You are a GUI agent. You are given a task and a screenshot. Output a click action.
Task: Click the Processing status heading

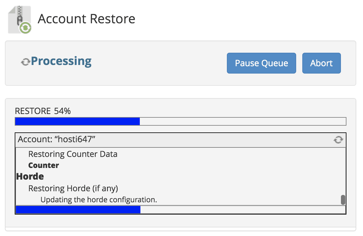coord(61,61)
